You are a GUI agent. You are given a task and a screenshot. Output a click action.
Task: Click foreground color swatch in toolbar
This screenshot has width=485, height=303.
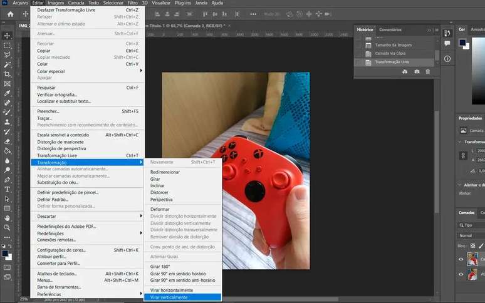[x=5, y=254]
